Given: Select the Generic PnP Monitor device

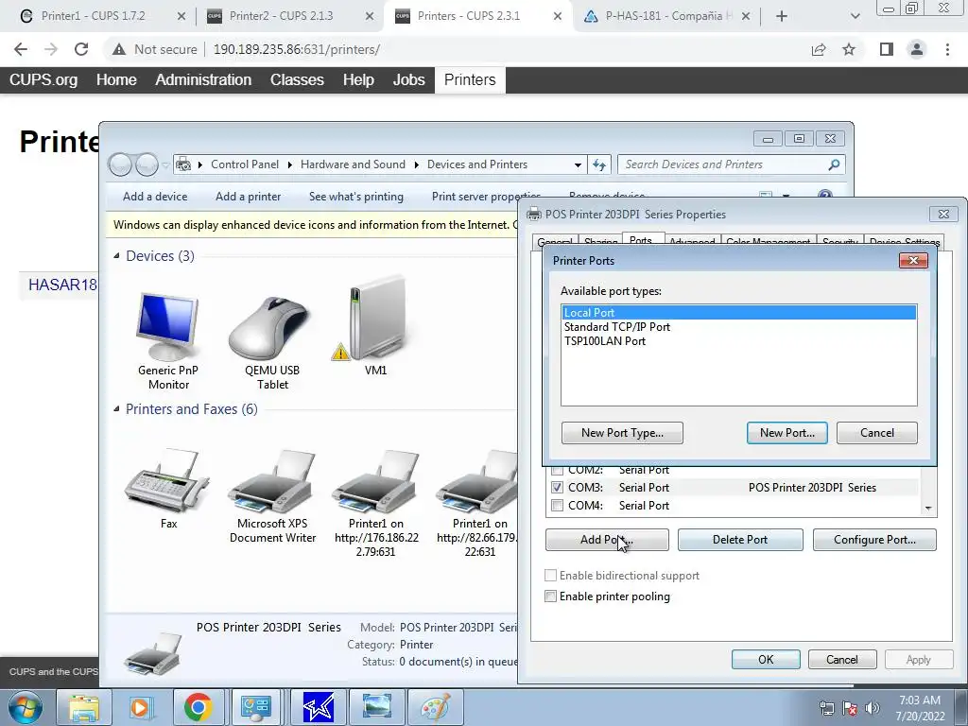Looking at the screenshot, I should click(x=168, y=341).
